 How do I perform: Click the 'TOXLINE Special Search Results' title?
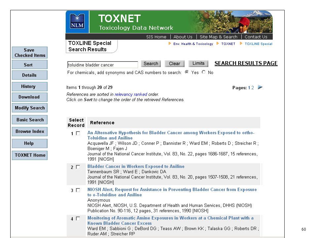point(90,46)
